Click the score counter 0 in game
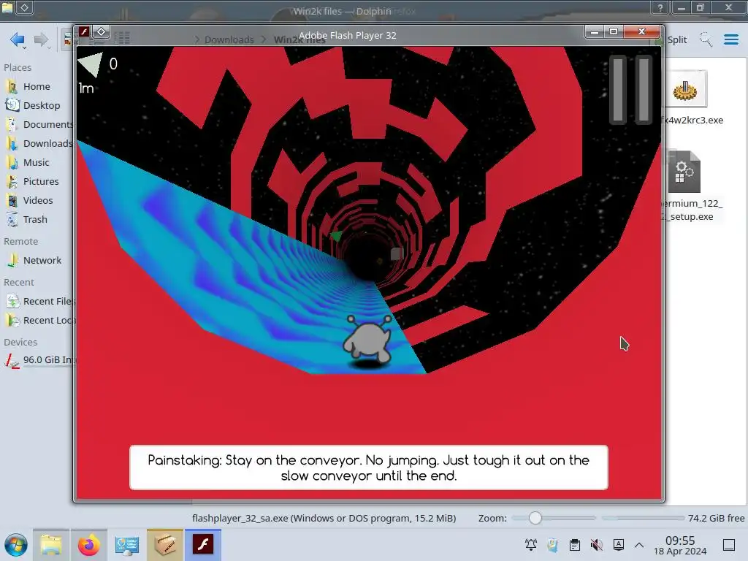The width and height of the screenshot is (748, 561). (x=113, y=64)
